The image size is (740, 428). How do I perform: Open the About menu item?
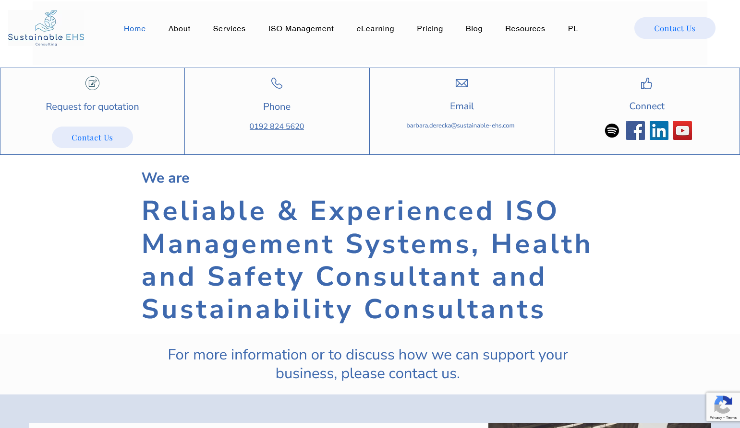[179, 29]
